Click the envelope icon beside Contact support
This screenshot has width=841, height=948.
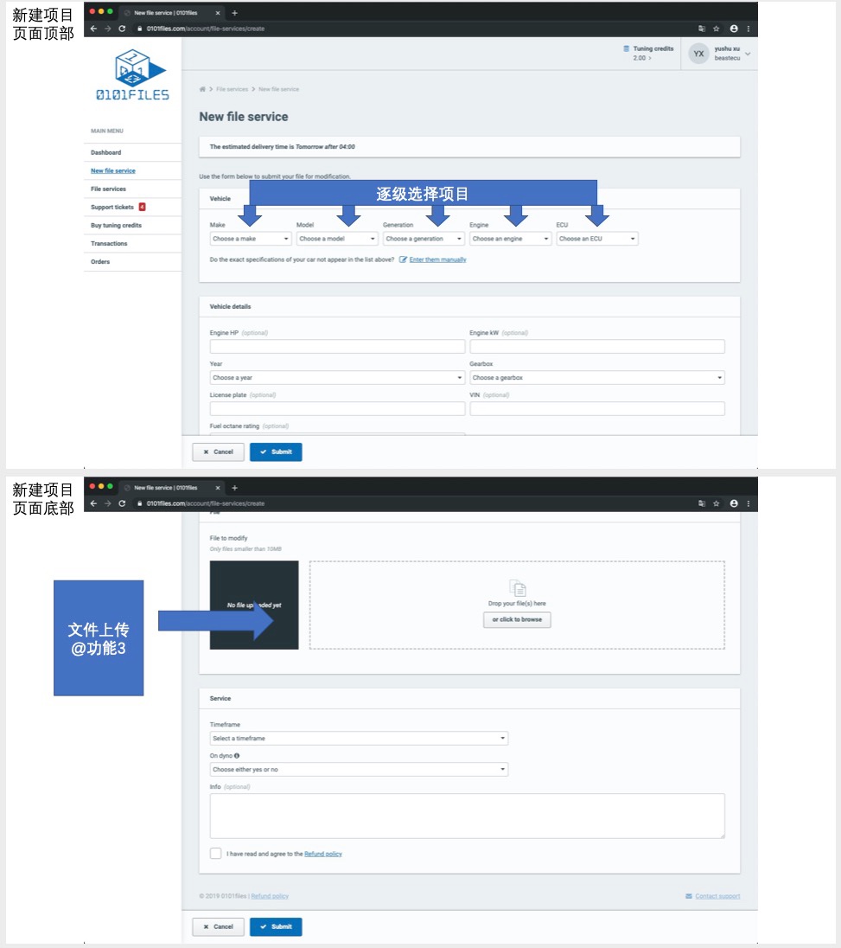[688, 896]
